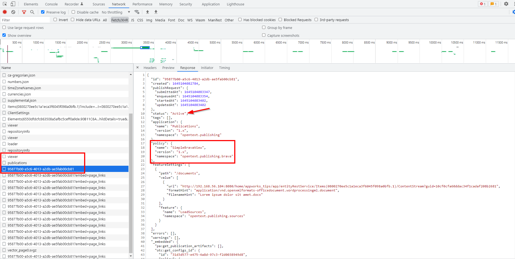Stop recording network log
The image size is (515, 259).
click(5, 12)
